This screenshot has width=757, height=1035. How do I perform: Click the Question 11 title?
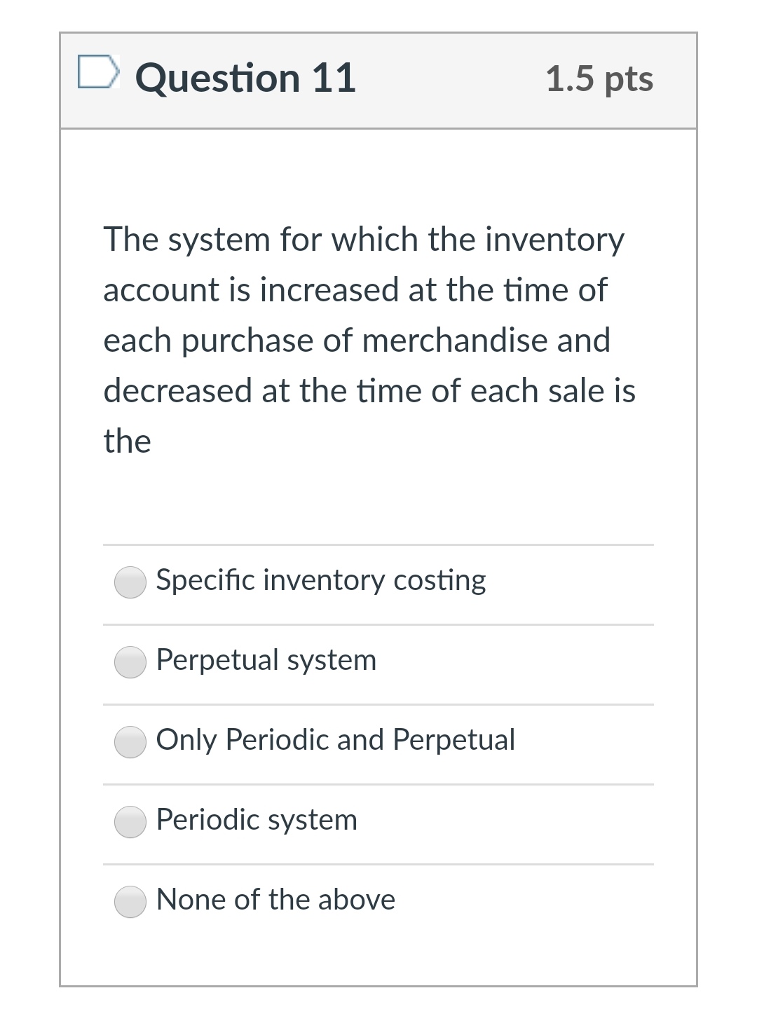click(x=247, y=77)
